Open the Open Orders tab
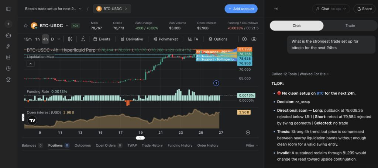The image size is (378, 168). tap(109, 146)
